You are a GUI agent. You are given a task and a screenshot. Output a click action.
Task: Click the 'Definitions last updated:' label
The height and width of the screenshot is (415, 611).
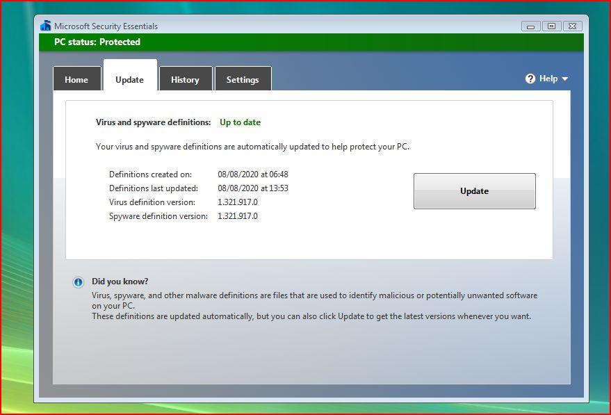(x=154, y=188)
